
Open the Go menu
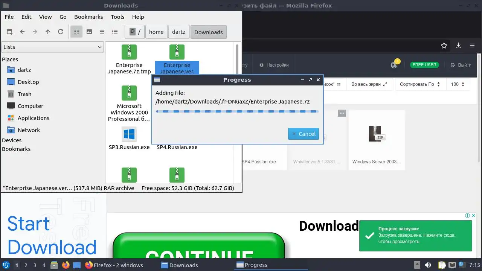tap(63, 17)
